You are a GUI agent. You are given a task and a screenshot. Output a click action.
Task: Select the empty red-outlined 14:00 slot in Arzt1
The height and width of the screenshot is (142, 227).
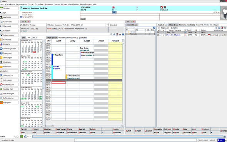click(58, 82)
